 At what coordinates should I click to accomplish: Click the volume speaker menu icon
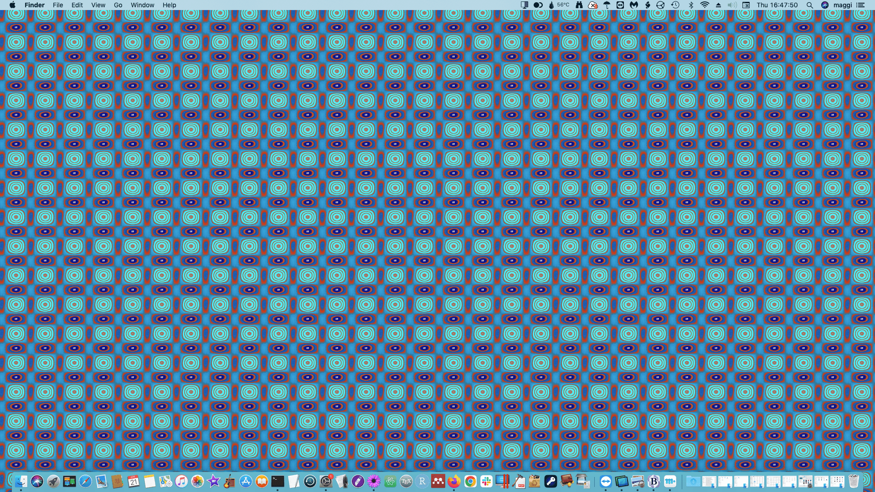732,5
